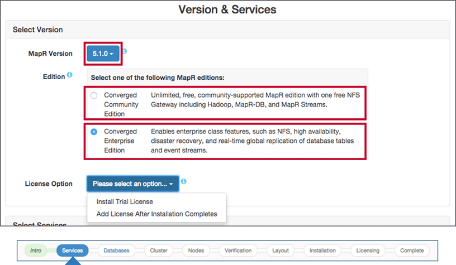The height and width of the screenshot is (265, 456).
Task: Open the Cluster wizard step
Action: 159,250
